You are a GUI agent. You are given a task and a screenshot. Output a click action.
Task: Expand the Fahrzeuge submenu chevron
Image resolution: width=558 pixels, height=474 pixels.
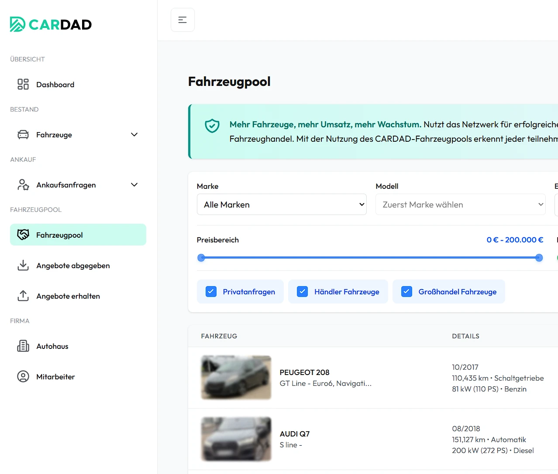[x=134, y=135]
